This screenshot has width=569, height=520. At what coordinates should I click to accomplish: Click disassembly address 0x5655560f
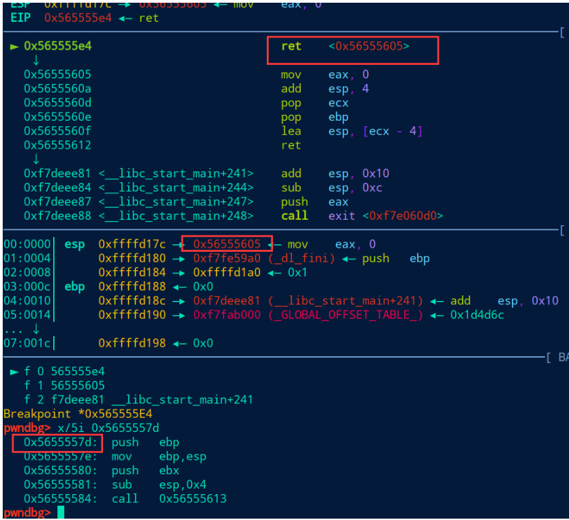coord(58,131)
